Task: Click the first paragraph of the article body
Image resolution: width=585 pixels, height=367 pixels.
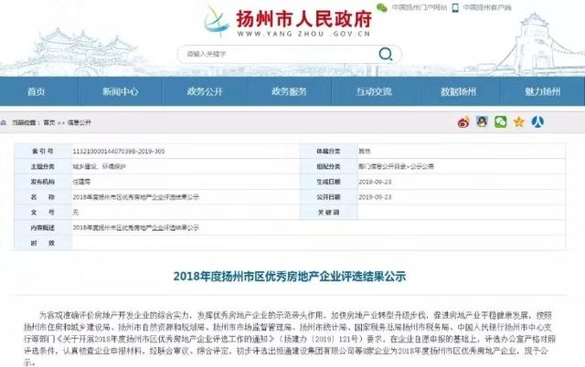Action: [290, 339]
